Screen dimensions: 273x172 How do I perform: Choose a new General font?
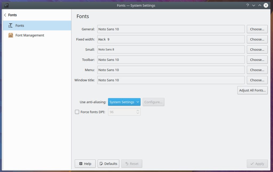click(x=257, y=29)
